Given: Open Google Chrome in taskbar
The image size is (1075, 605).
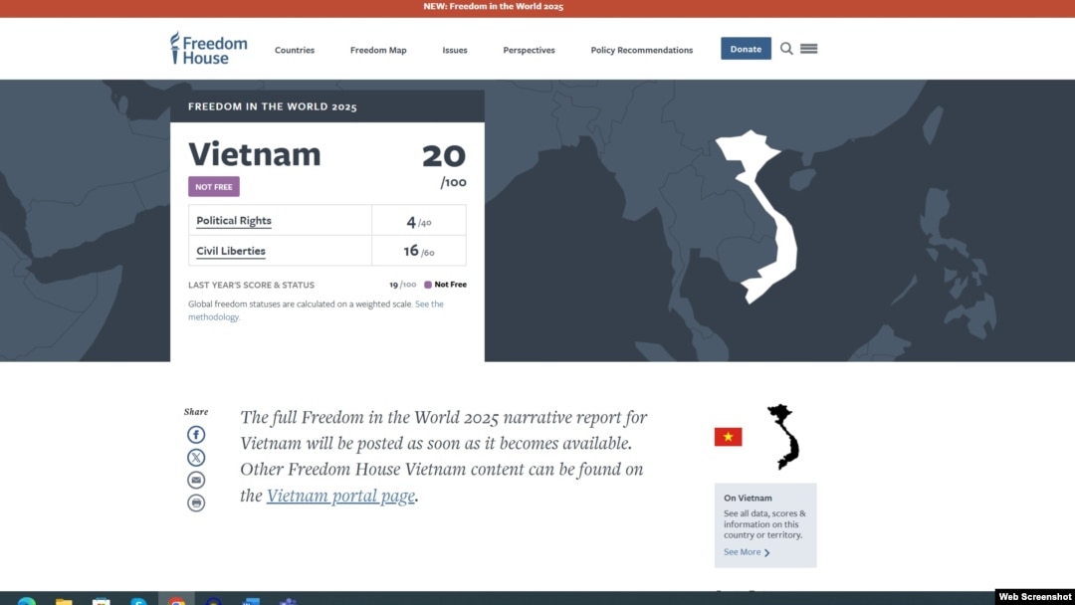Looking at the screenshot, I should [176, 600].
